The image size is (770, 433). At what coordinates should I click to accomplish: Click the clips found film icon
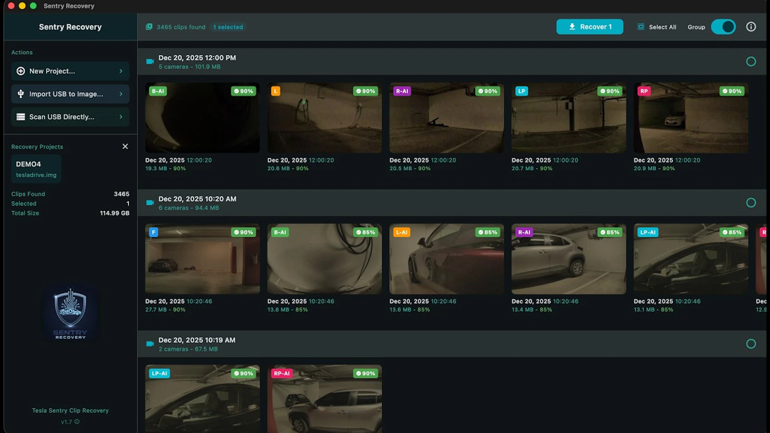(x=149, y=27)
